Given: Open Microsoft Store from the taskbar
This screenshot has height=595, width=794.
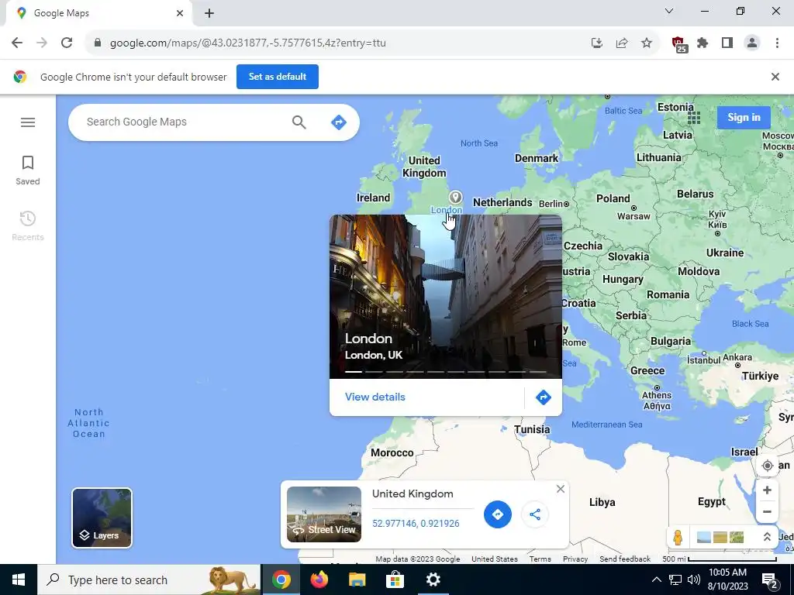Looking at the screenshot, I should coord(395,580).
